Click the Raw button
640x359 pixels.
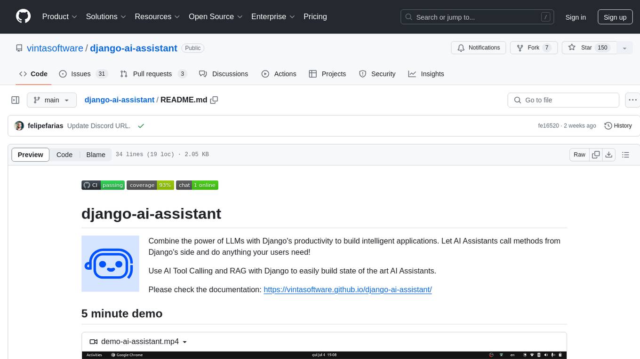579,155
